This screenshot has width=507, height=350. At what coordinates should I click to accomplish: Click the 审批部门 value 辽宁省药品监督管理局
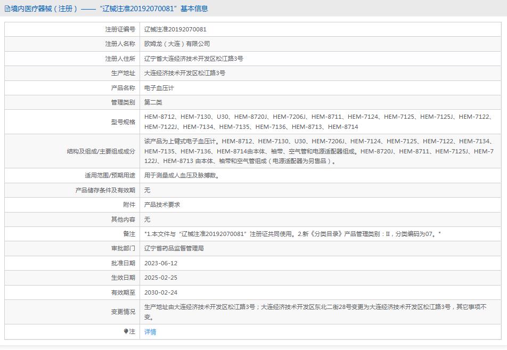174,248
